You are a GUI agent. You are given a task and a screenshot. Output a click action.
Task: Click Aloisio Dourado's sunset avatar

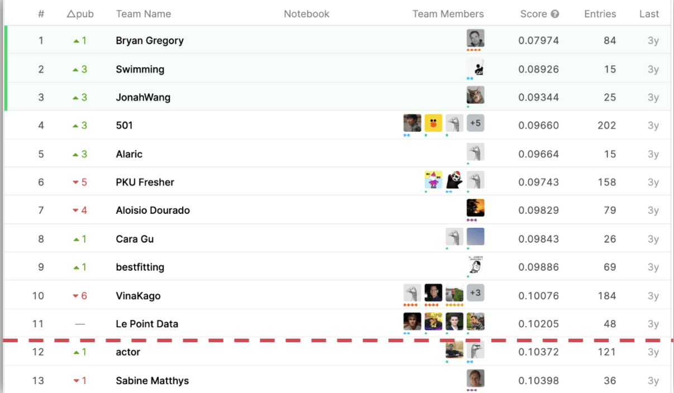(x=475, y=208)
